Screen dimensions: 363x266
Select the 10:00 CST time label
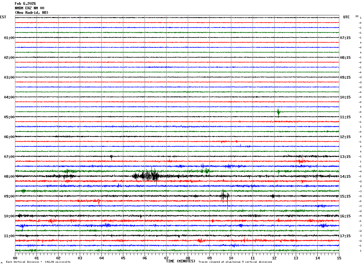coord(9,216)
